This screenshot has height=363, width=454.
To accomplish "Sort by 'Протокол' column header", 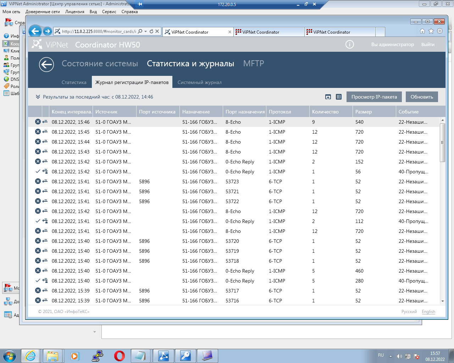I will tap(287, 112).
